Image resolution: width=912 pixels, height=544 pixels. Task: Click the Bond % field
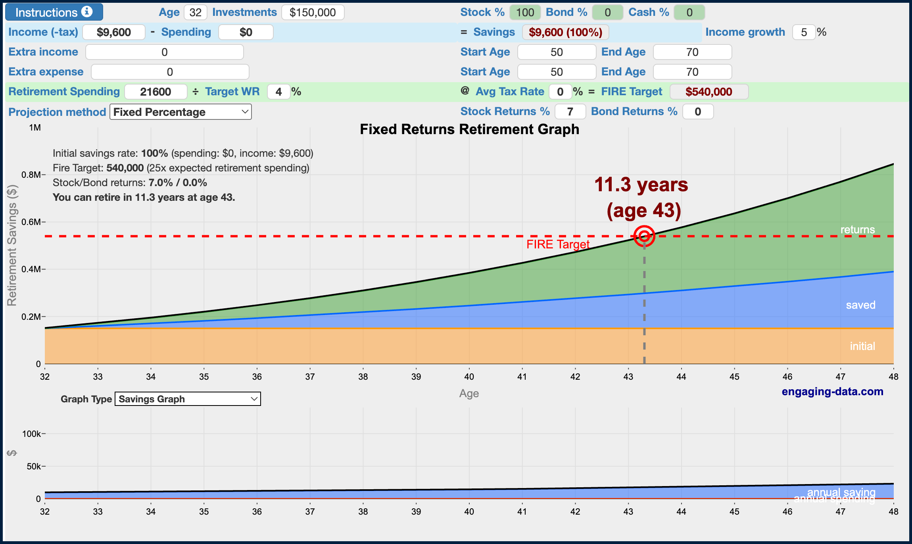[607, 12]
